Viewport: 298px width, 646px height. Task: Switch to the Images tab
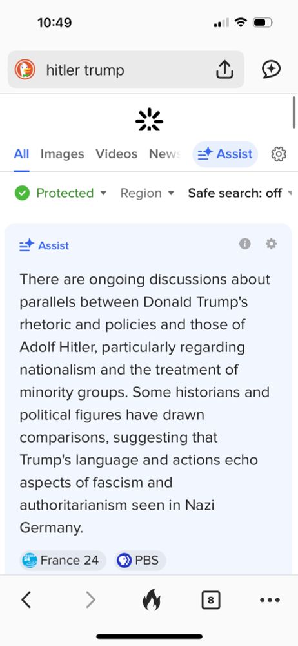pyautogui.click(x=62, y=154)
